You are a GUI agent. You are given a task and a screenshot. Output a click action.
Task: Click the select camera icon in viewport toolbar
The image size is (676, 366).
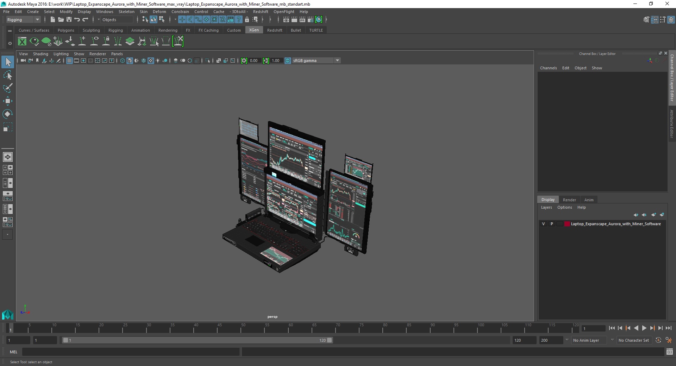[23, 61]
